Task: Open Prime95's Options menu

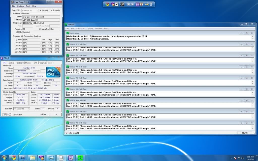Action: [x=90, y=29]
